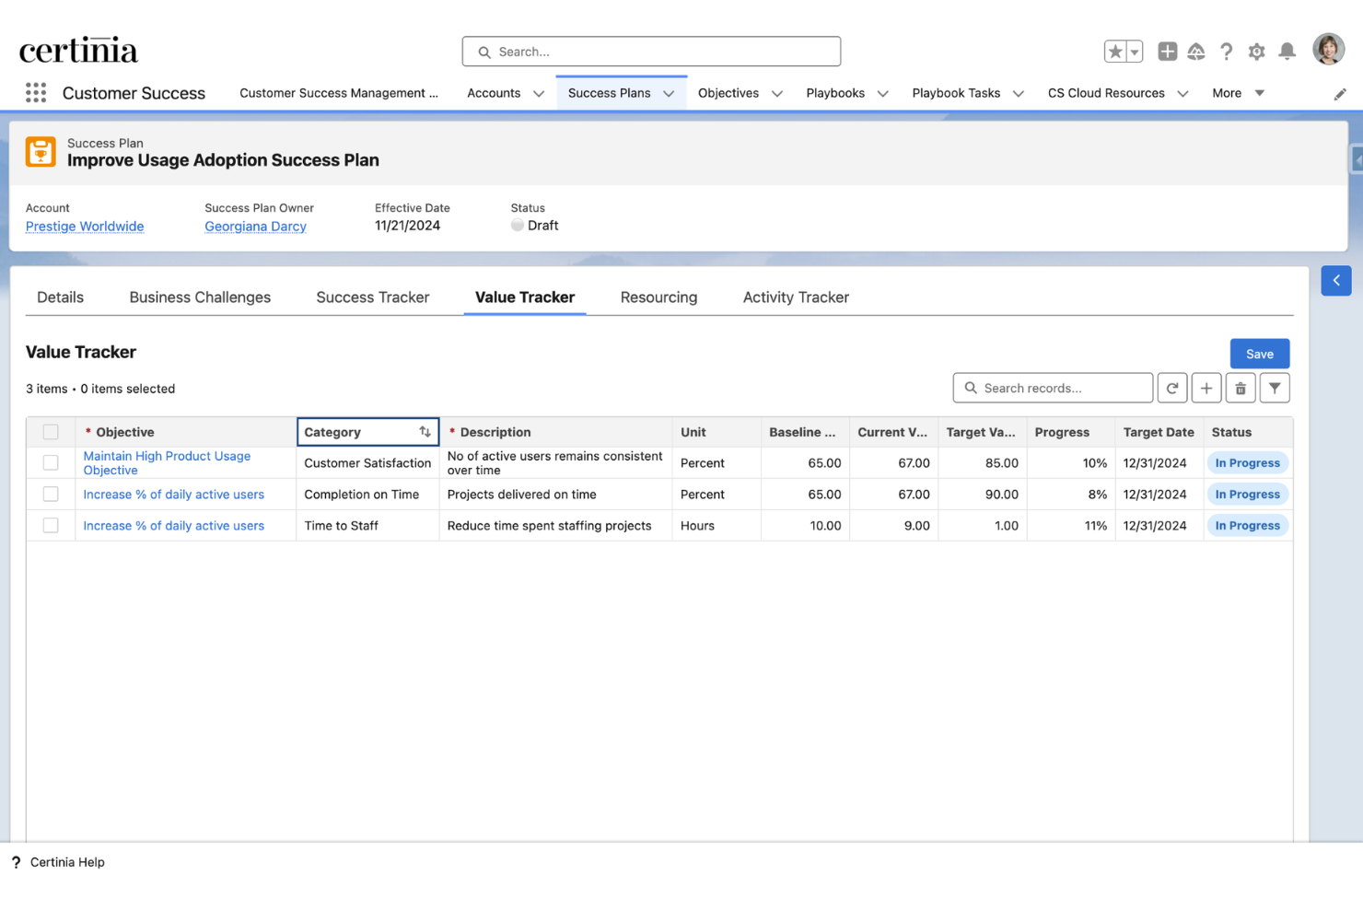
Task: Delete selected records with trash icon
Action: tap(1240, 389)
